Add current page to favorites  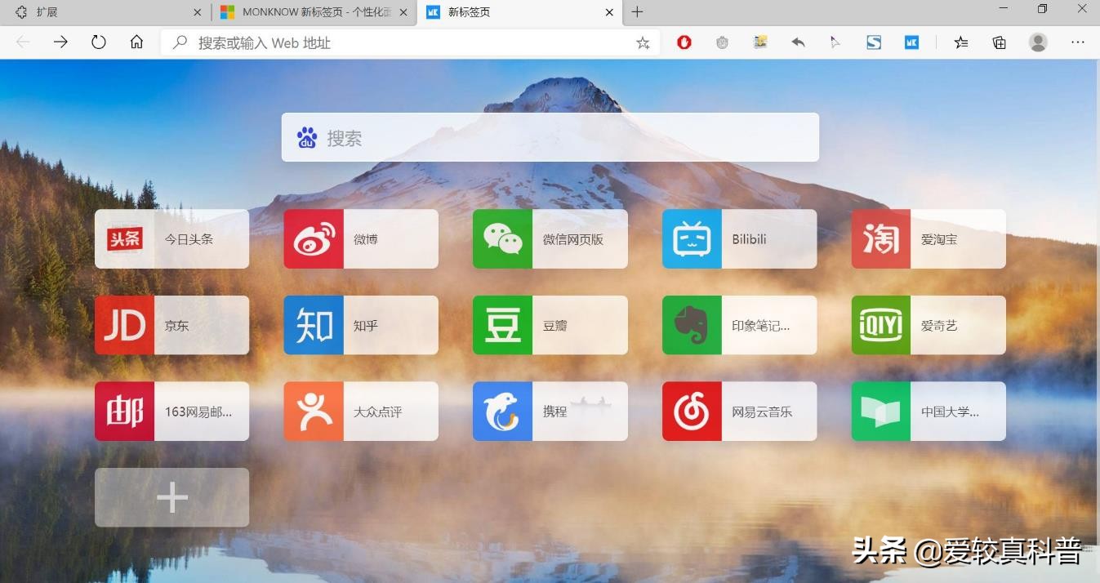(x=643, y=42)
